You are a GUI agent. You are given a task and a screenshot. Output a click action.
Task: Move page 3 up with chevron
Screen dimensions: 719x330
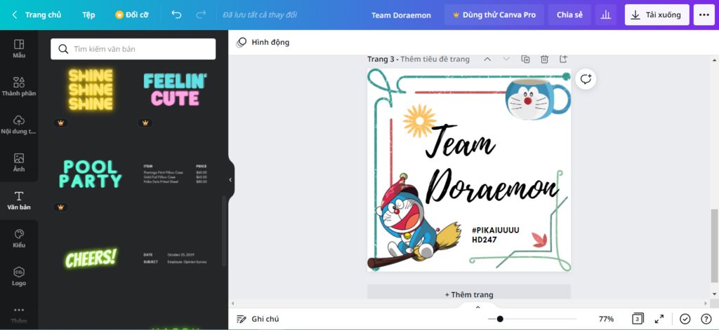point(487,59)
